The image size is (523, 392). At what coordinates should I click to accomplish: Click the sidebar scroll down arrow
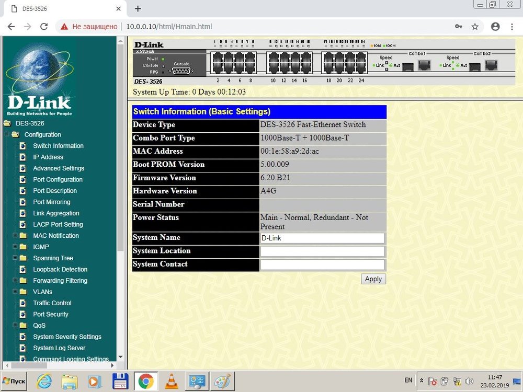pos(121,357)
